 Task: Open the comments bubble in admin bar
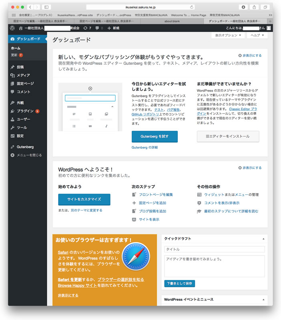pos(99,28)
